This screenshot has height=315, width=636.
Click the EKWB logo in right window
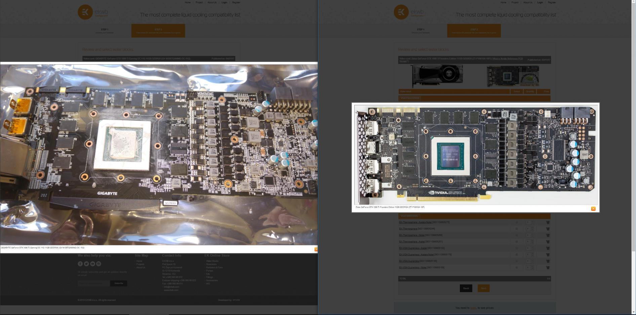tap(409, 12)
